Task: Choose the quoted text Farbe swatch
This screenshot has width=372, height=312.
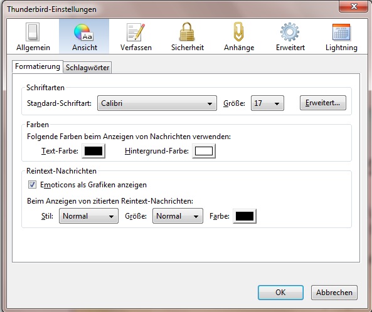Action: (x=245, y=216)
